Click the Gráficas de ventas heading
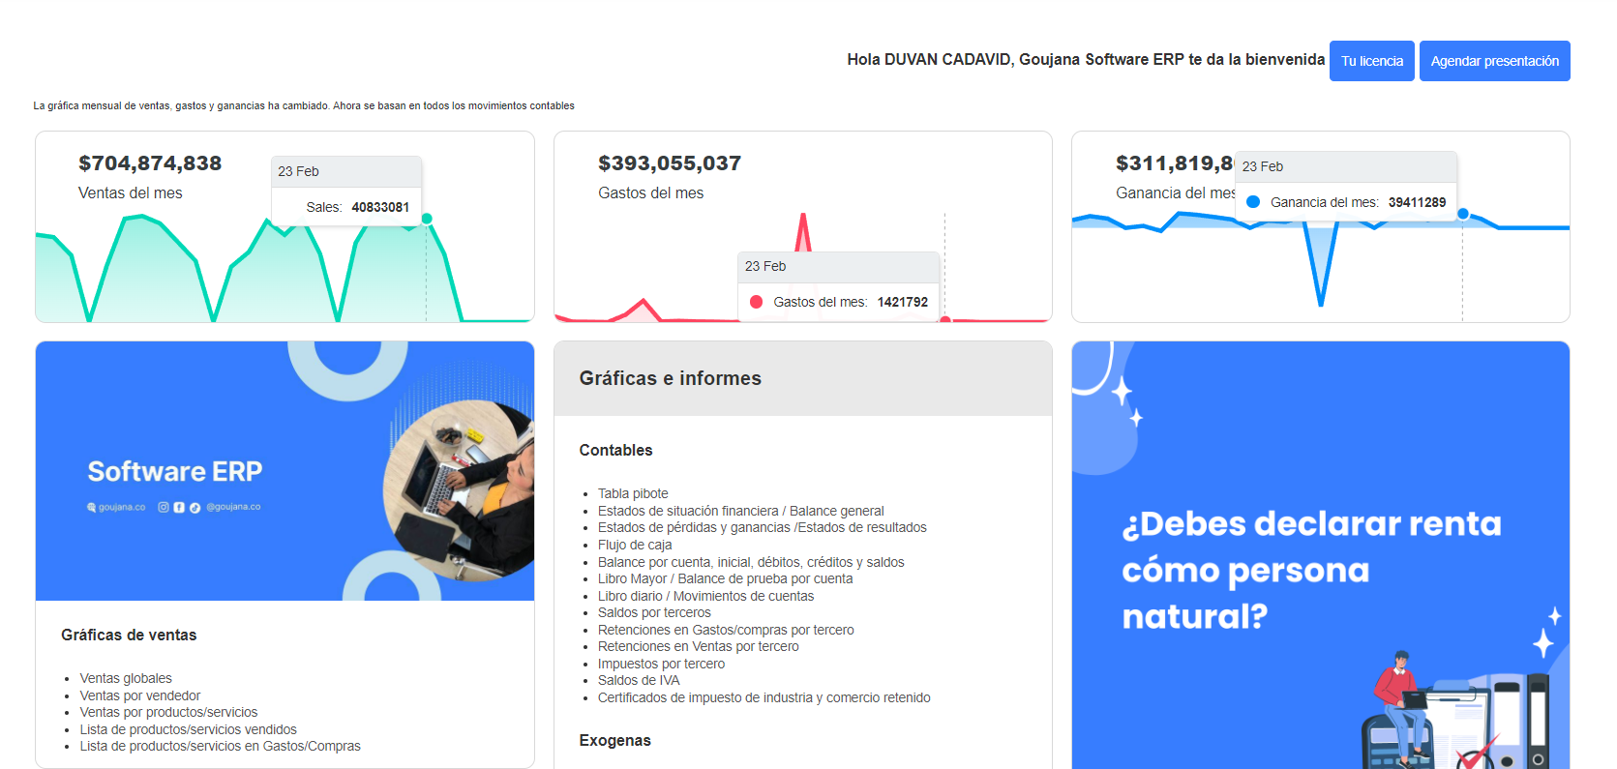Image resolution: width=1617 pixels, height=769 pixels. 129,635
